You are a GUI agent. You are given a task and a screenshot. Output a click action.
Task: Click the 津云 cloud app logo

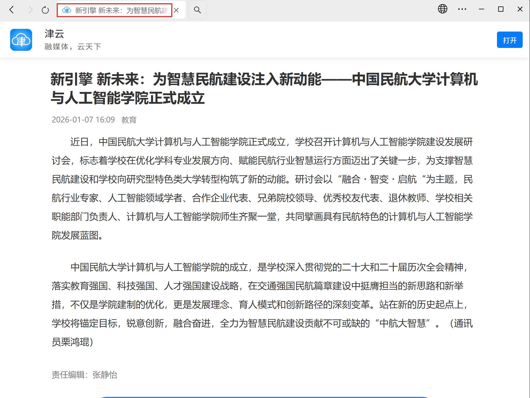click(x=21, y=40)
